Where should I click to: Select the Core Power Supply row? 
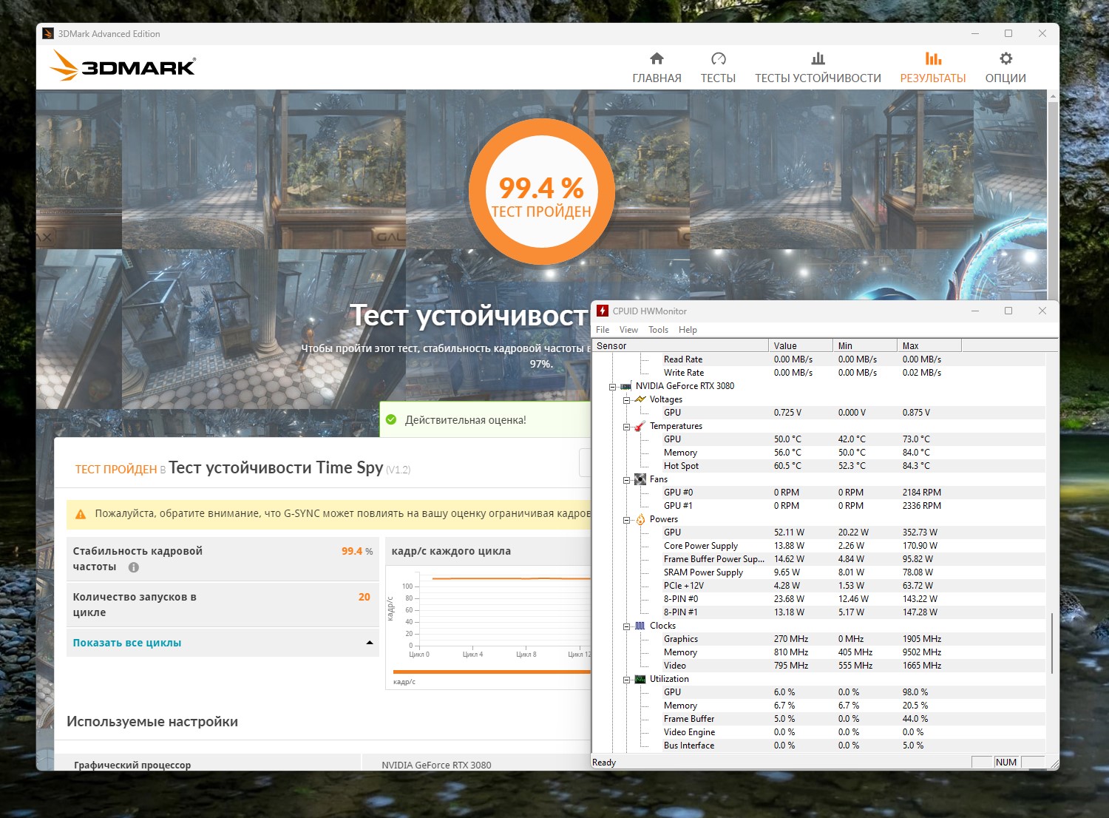click(x=819, y=546)
